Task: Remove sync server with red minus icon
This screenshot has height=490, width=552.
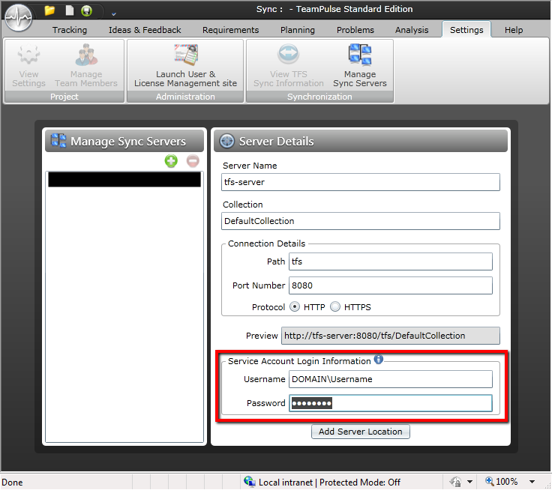Action: pyautogui.click(x=193, y=161)
